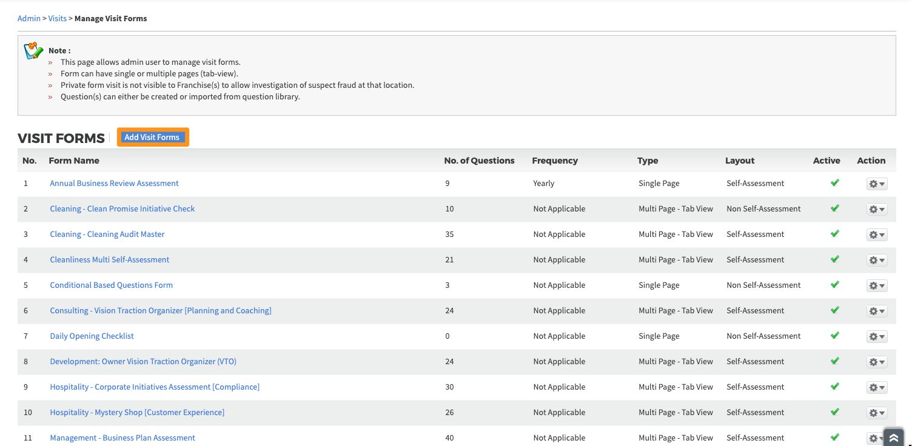Click active checkmark for Development: Owner Vision Traction Organizer
Viewport: 912px width, 446px height.
point(835,361)
